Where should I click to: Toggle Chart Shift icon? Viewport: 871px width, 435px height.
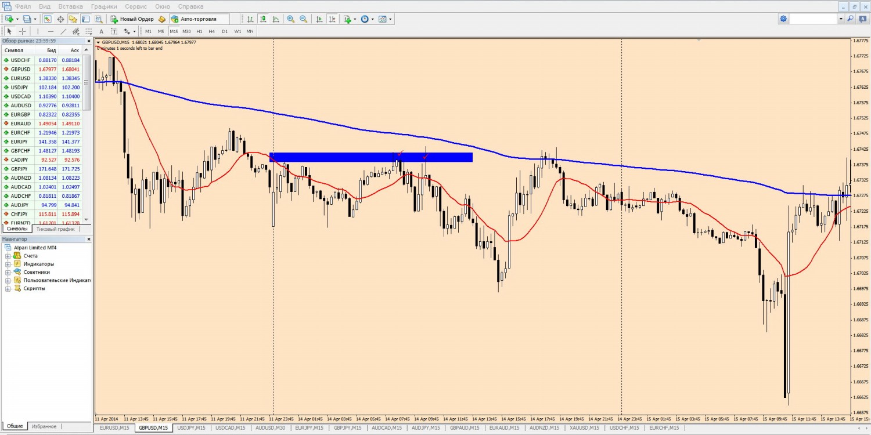pyautogui.click(x=332, y=19)
